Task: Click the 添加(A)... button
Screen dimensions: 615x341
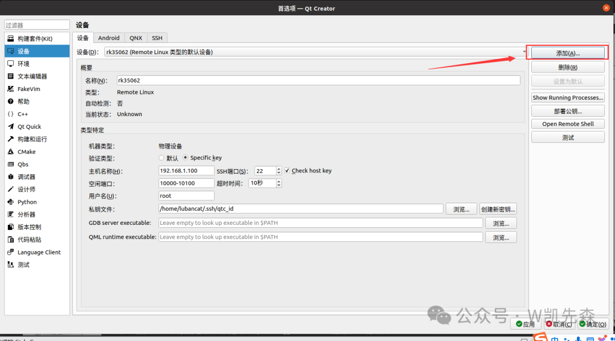Action: [x=567, y=53]
